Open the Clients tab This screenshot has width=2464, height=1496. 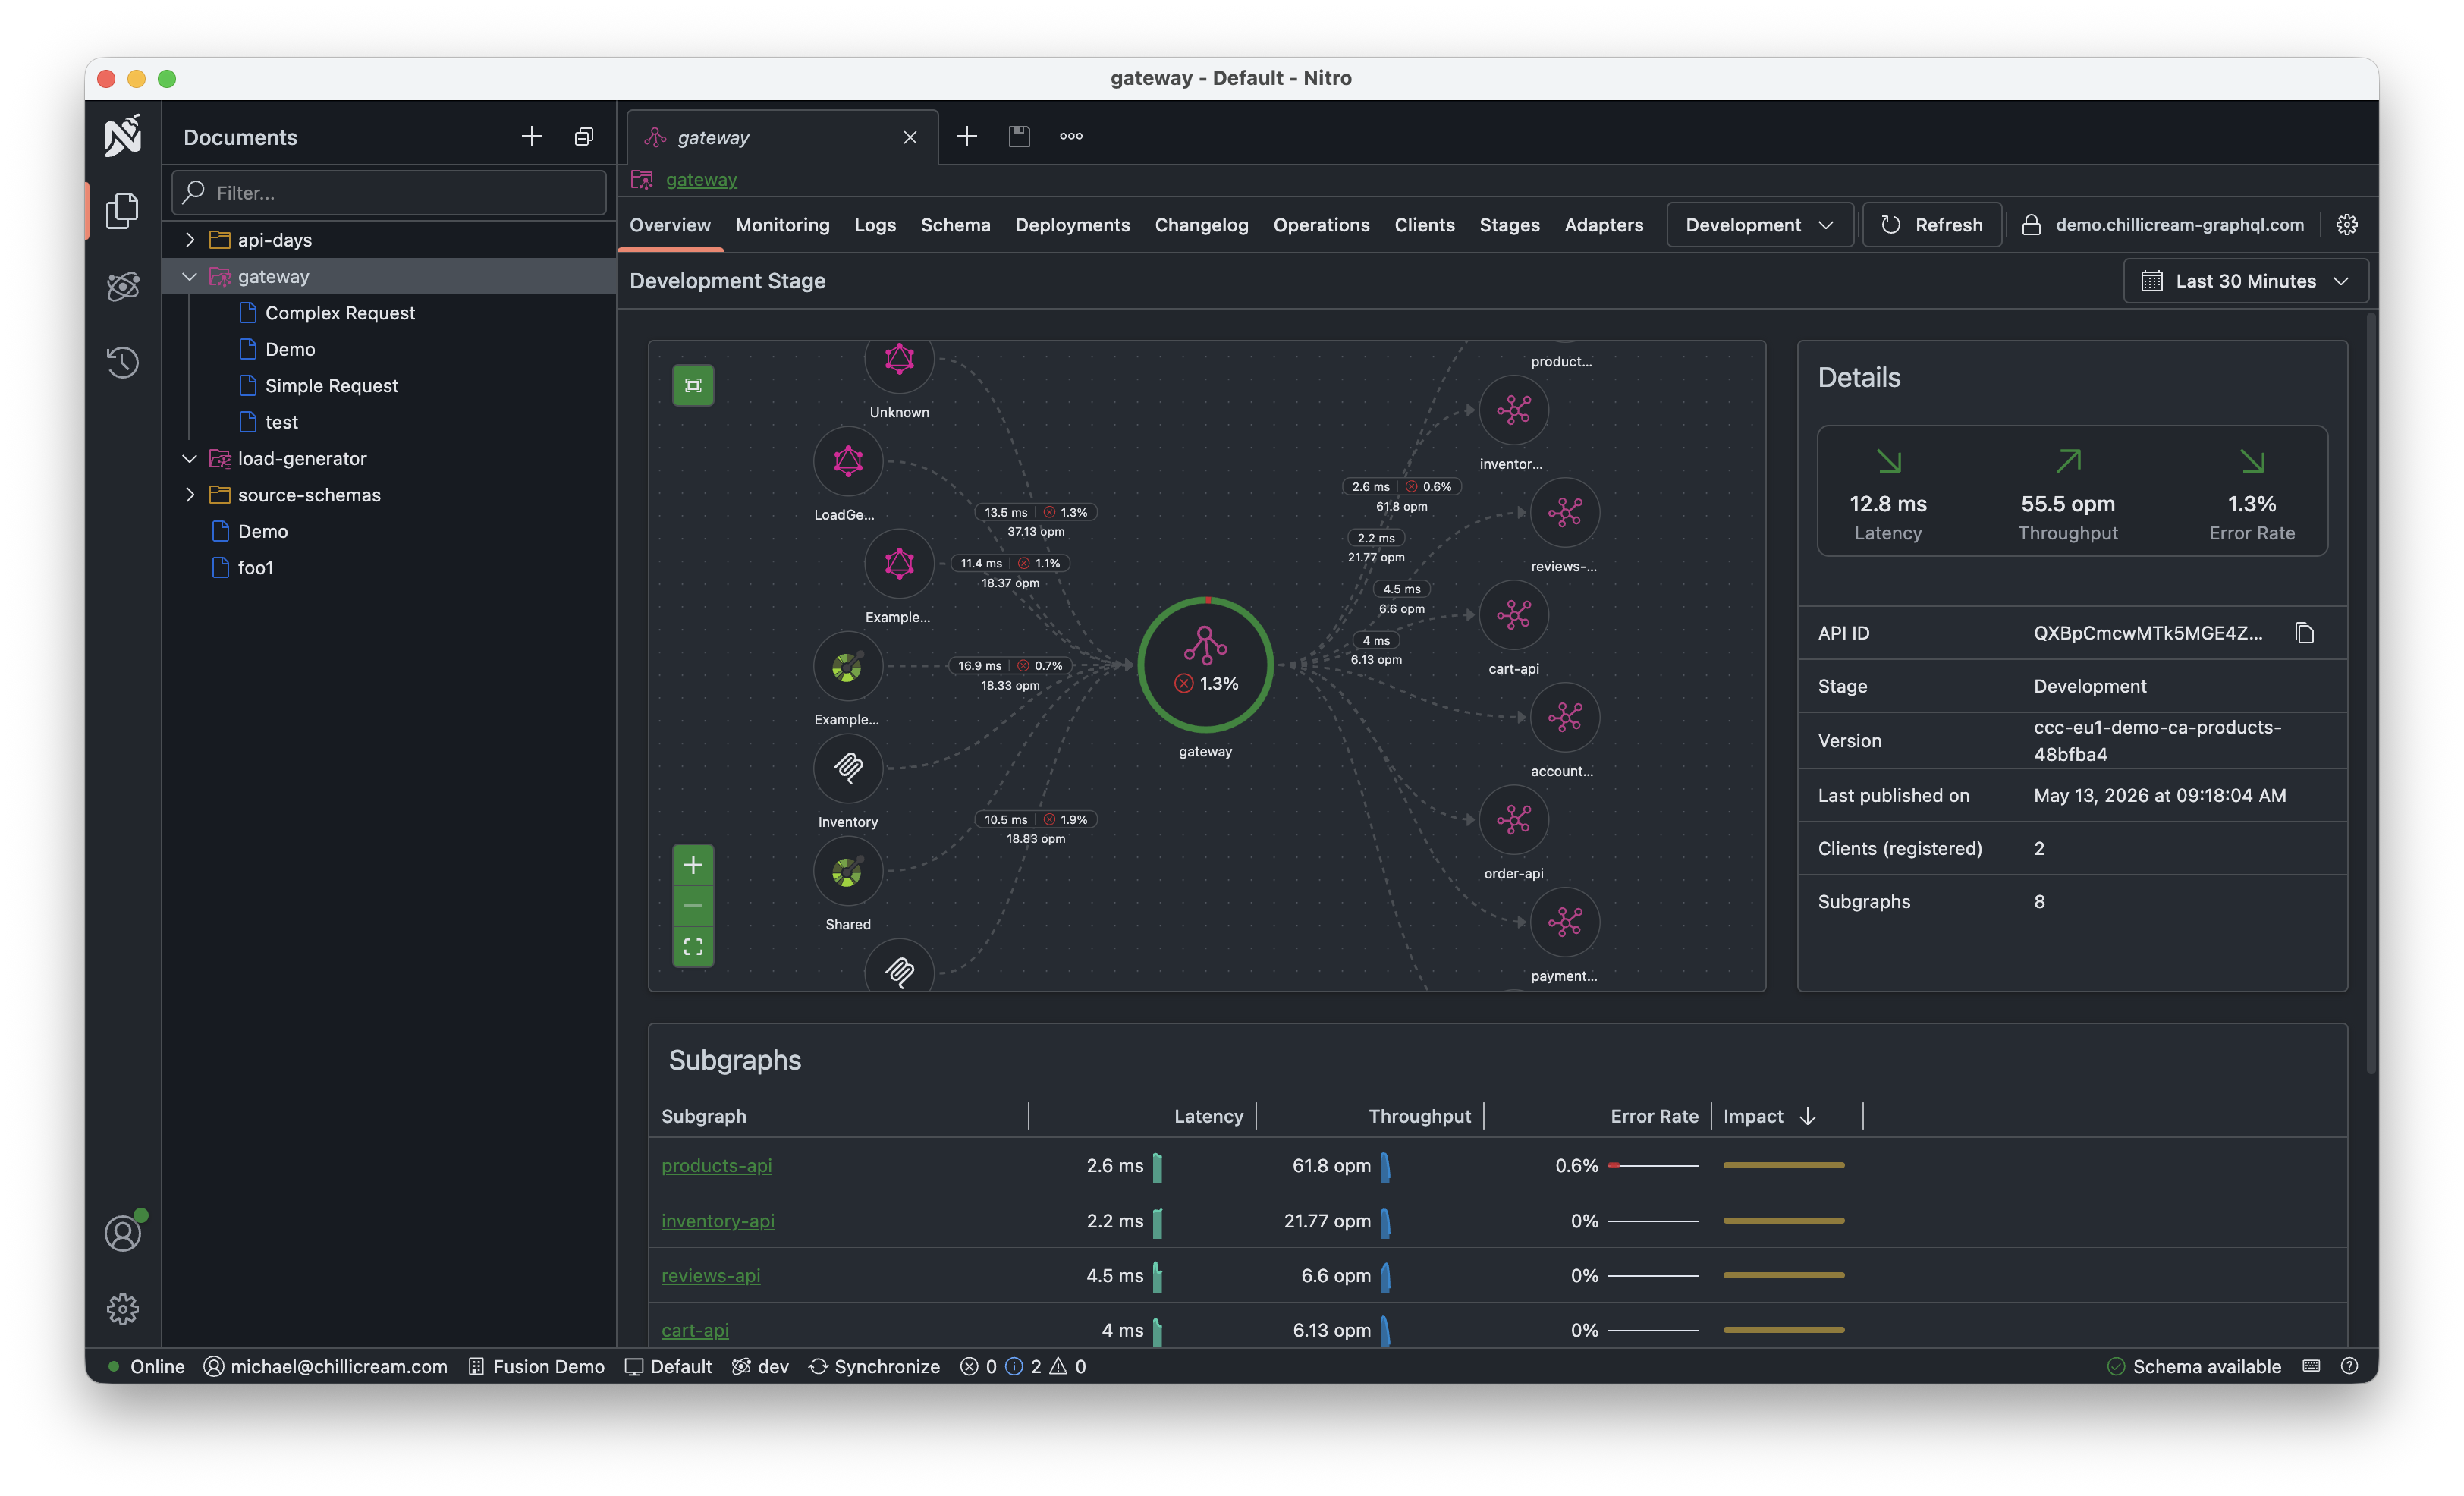pos(1424,225)
